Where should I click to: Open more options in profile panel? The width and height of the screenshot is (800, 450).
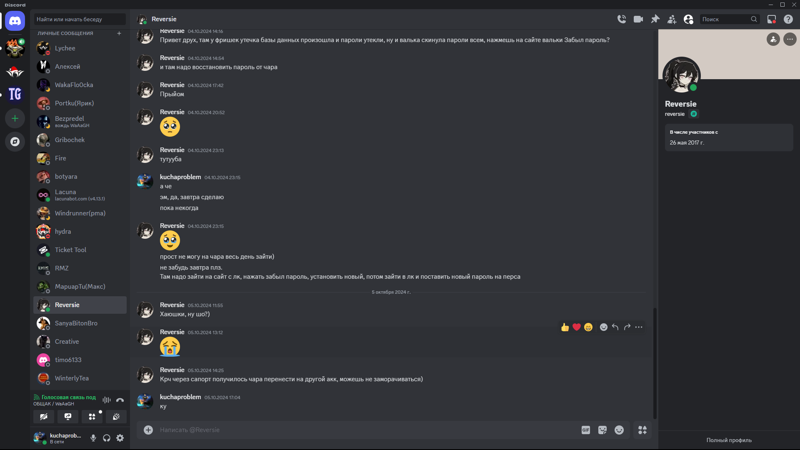(790, 39)
